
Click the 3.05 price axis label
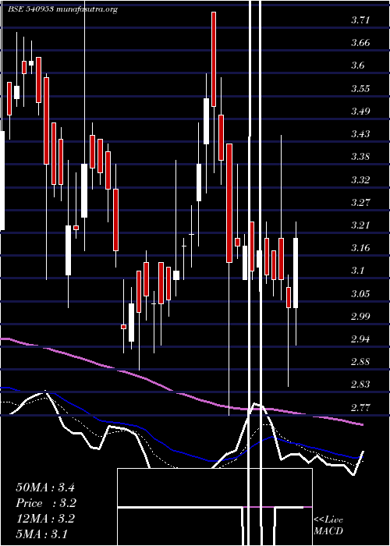(x=360, y=293)
